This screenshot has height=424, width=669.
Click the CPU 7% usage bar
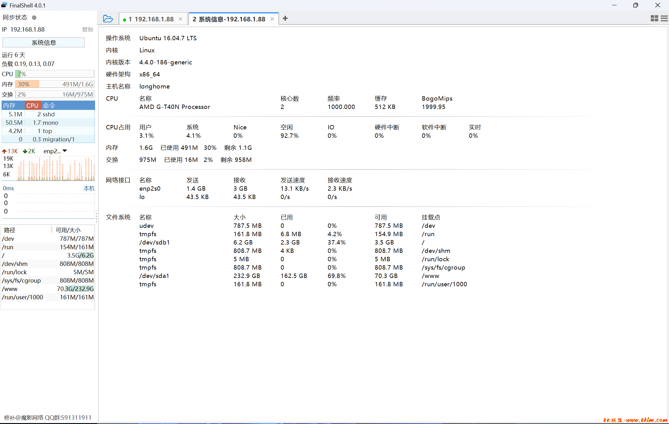[x=55, y=74]
